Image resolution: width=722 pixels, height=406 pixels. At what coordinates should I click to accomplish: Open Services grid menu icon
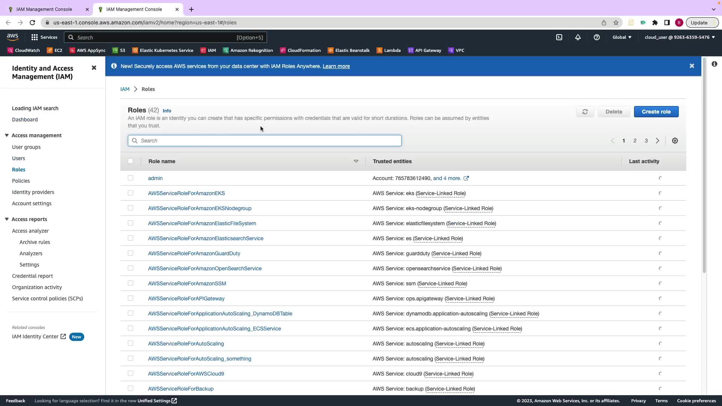35,37
